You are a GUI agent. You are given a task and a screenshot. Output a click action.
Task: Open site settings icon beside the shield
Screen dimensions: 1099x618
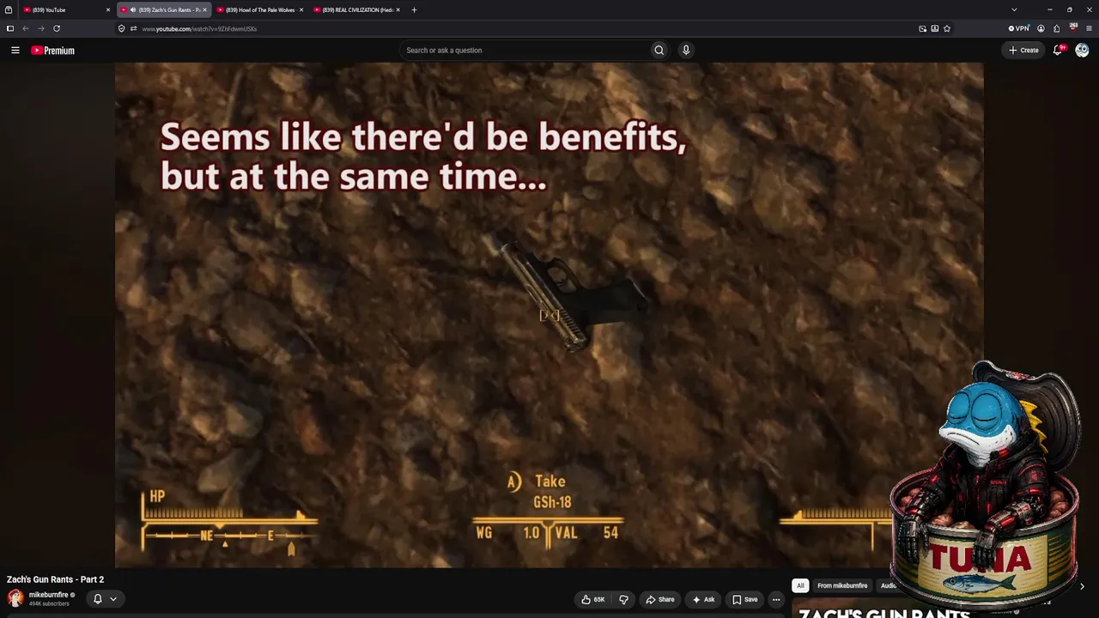click(x=133, y=28)
